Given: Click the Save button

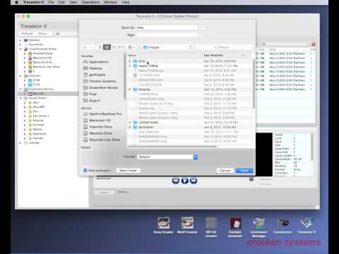Looking at the screenshot, I should (x=244, y=171).
